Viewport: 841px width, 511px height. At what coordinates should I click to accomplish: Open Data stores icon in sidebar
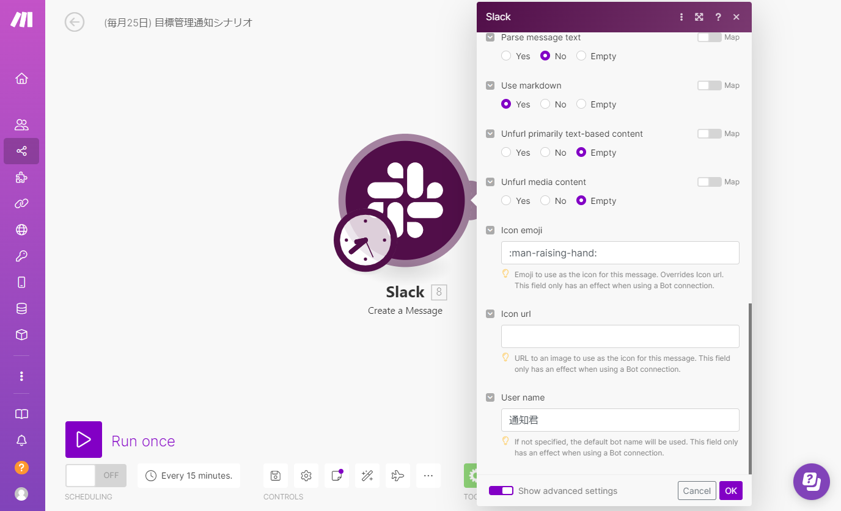pos(21,308)
